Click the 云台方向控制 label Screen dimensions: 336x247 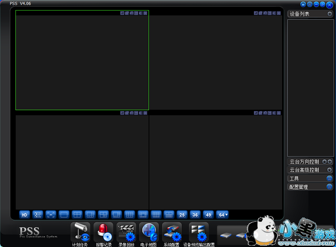pos(304,162)
